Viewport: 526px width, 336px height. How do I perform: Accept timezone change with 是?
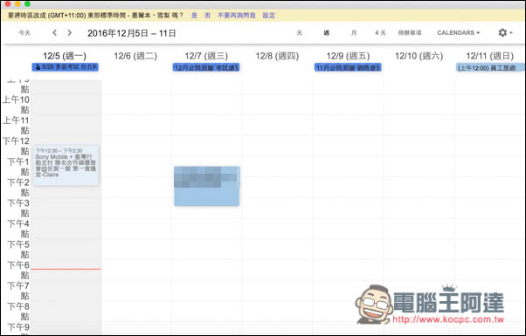coord(194,15)
